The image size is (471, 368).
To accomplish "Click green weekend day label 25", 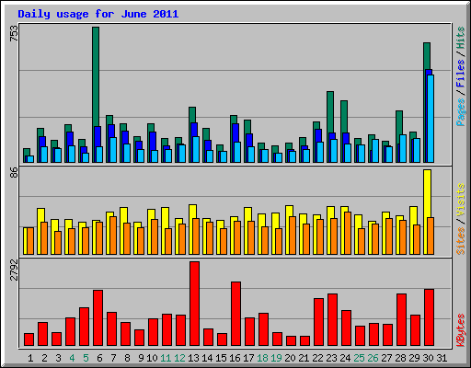I will tap(359, 358).
